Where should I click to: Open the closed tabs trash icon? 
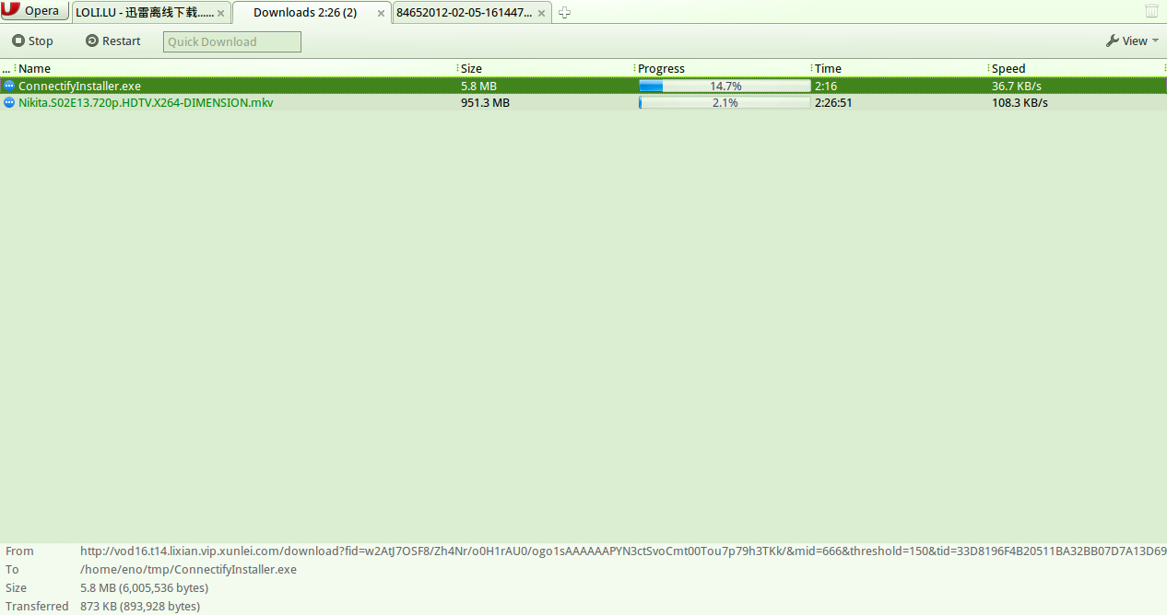[x=1151, y=11]
